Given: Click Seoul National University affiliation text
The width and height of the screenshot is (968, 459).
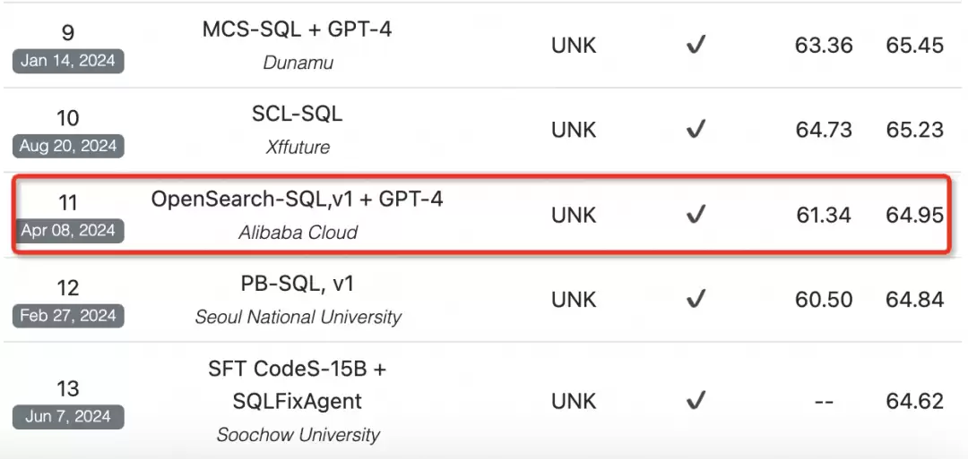Looking at the screenshot, I should (298, 318).
